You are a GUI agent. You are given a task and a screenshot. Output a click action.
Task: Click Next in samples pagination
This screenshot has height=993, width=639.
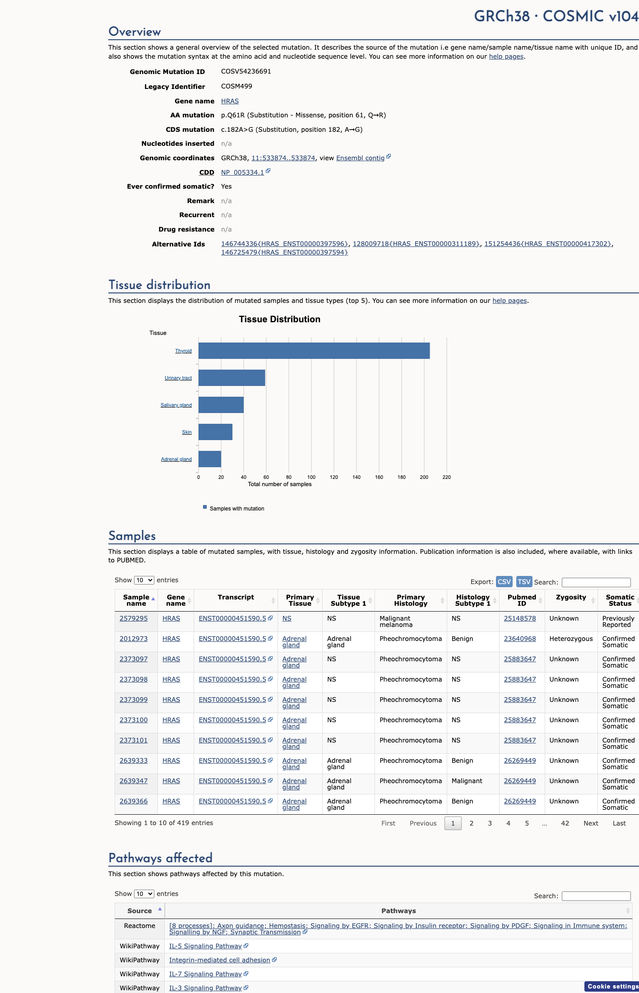coord(591,823)
